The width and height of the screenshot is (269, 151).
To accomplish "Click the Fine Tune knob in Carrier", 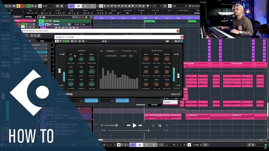I will 71,59.
